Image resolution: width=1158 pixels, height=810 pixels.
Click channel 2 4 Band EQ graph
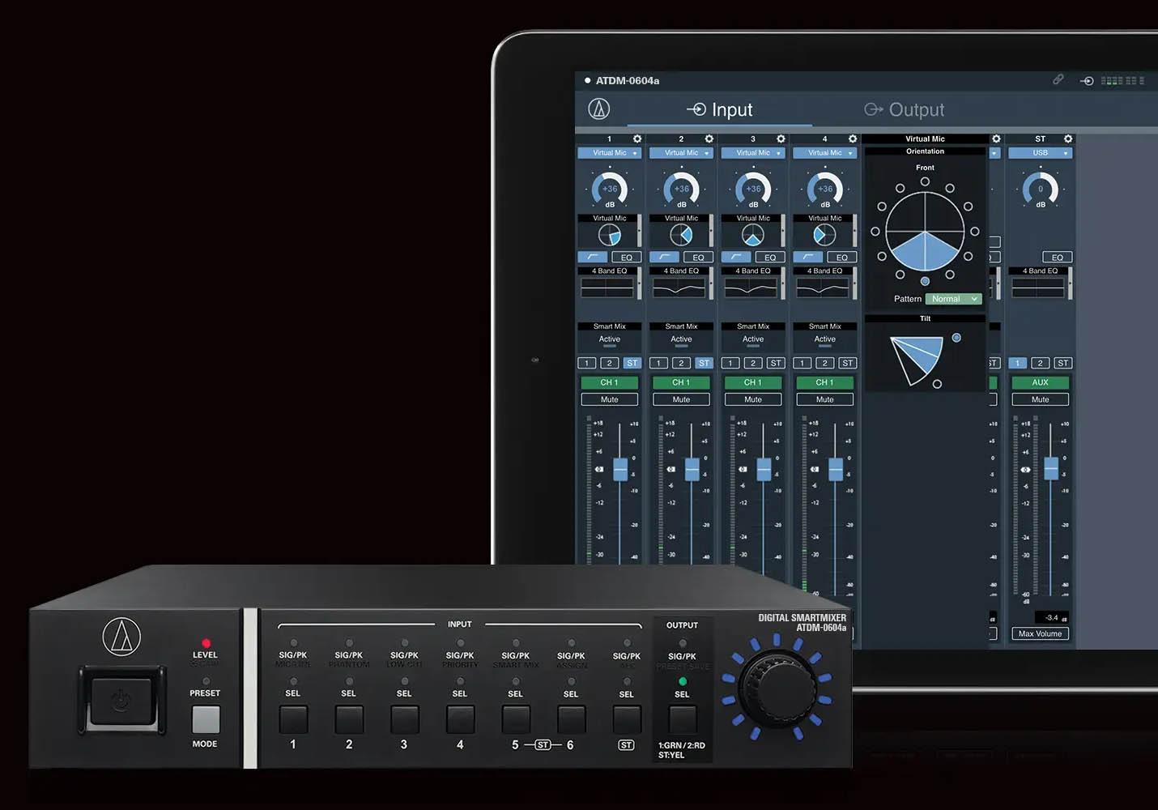[x=681, y=288]
